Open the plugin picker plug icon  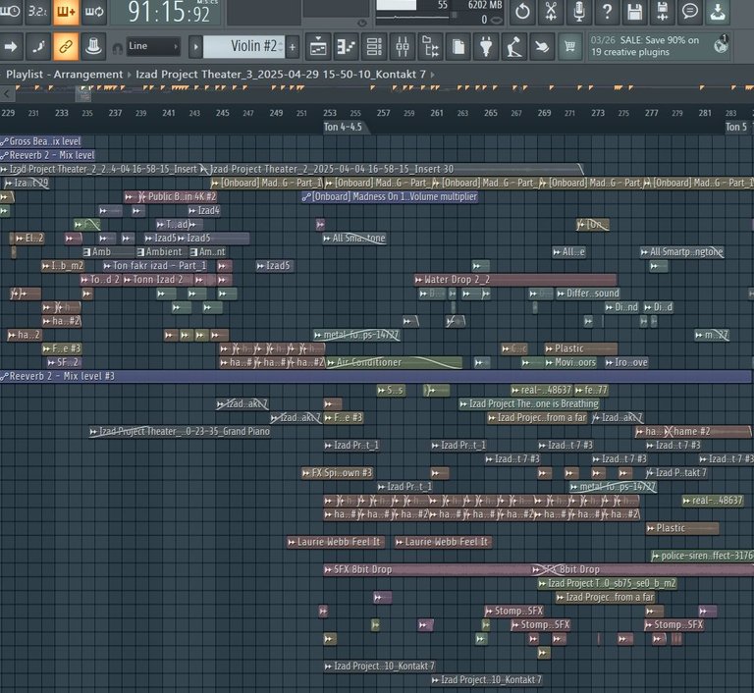coord(486,47)
